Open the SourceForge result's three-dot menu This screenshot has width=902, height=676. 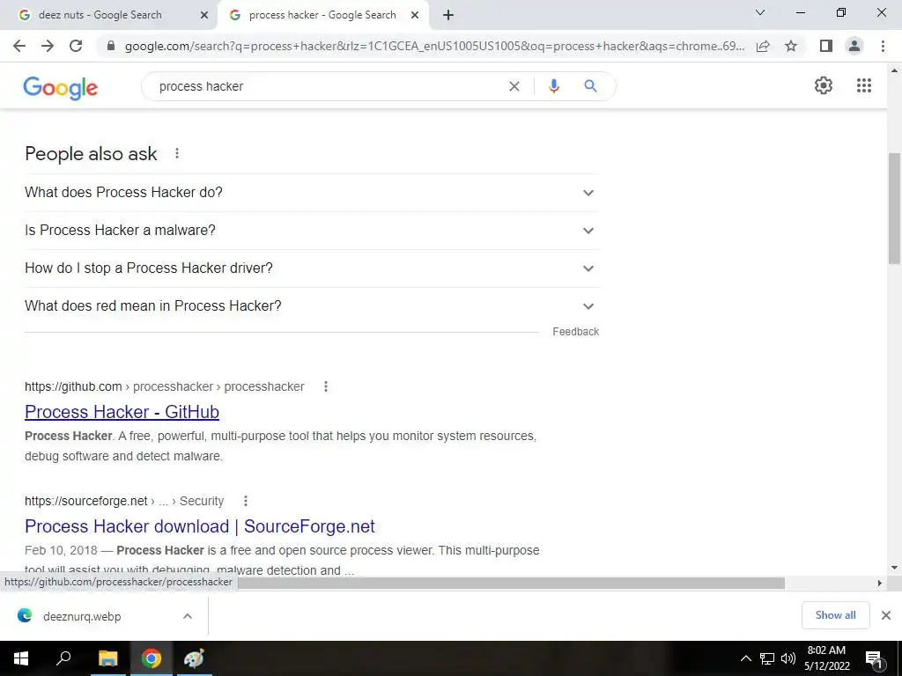246,501
